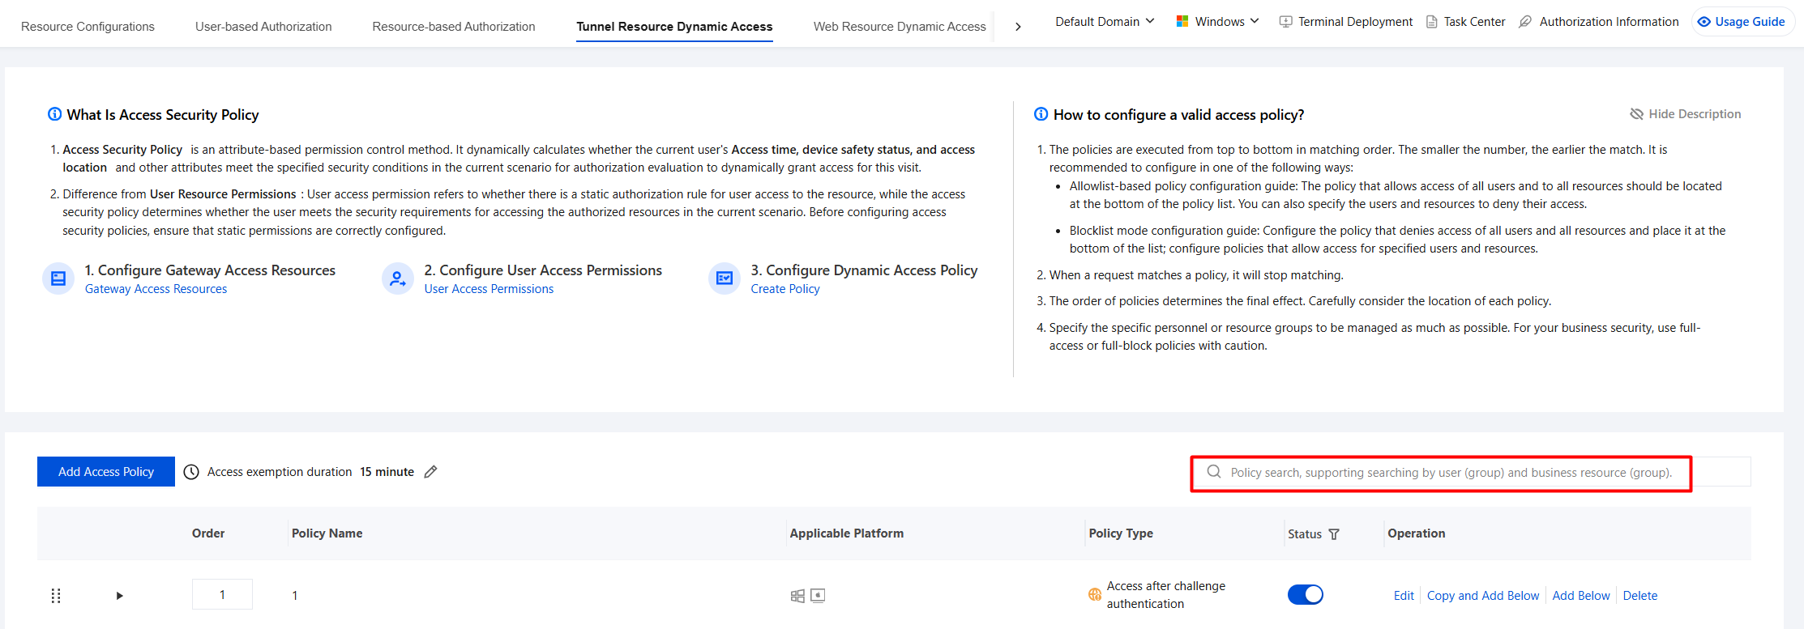
Task: Switch to the User-based Authorization tab
Action: coord(263,27)
